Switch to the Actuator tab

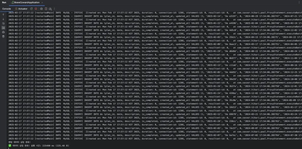click(x=21, y=9)
